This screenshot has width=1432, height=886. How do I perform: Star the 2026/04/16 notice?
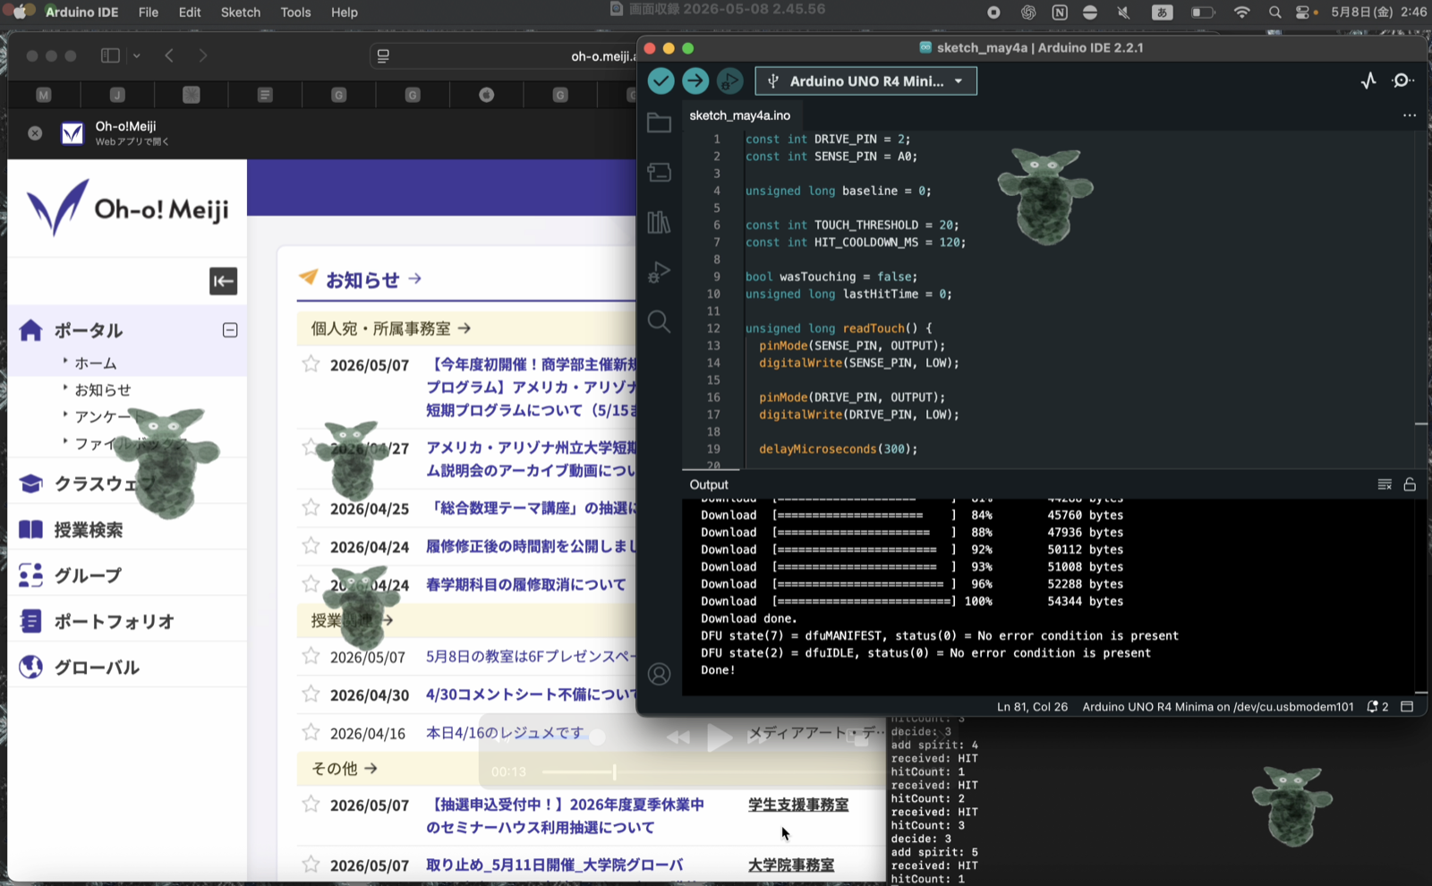tap(311, 732)
